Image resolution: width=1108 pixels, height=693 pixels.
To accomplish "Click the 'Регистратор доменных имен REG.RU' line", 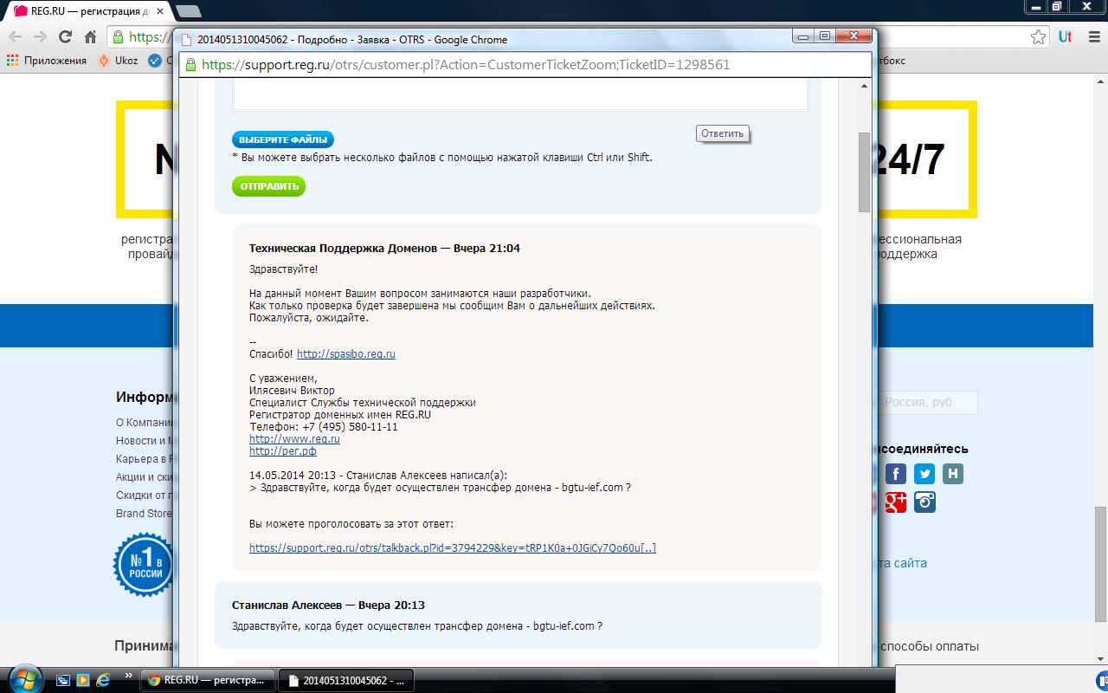I will [x=340, y=415].
